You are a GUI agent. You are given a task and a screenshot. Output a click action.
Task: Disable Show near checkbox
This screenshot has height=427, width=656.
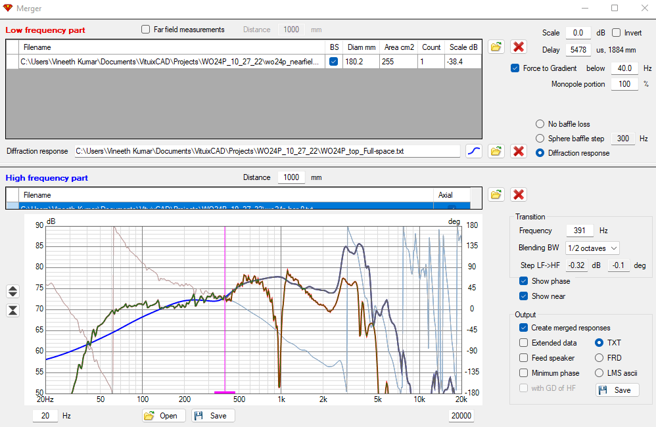click(x=523, y=296)
